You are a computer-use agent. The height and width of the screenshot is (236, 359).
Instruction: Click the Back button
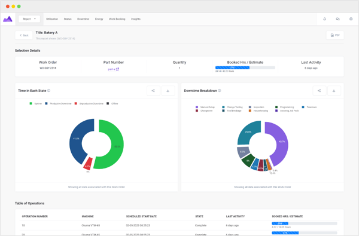pos(24,35)
